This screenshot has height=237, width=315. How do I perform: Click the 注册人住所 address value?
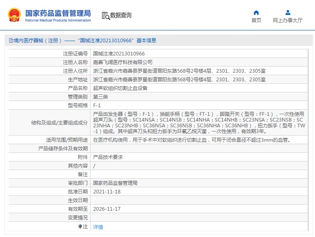tap(179, 71)
